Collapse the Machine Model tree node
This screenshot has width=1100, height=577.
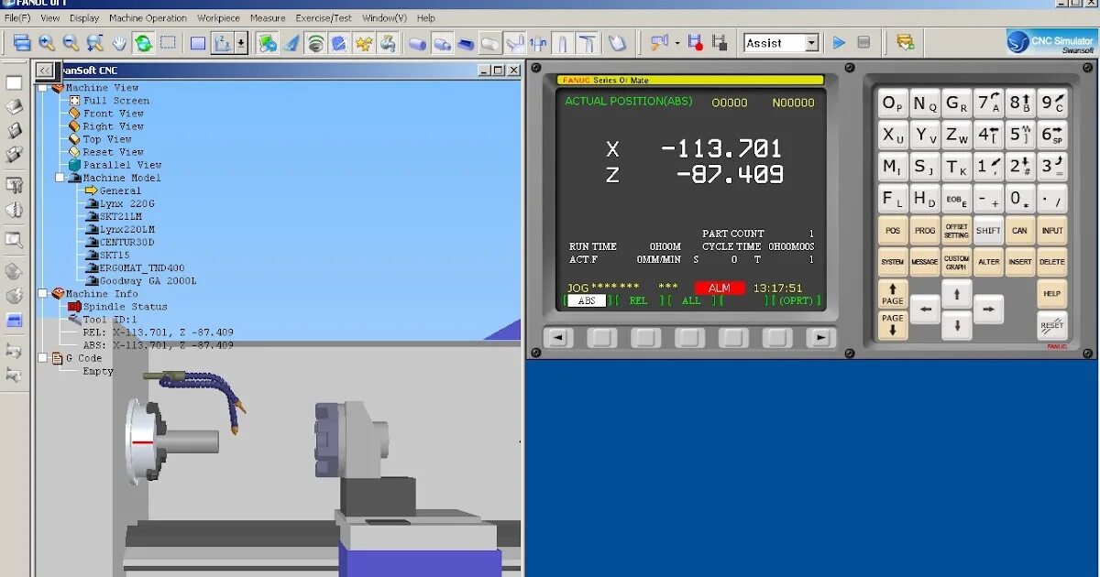tap(60, 179)
